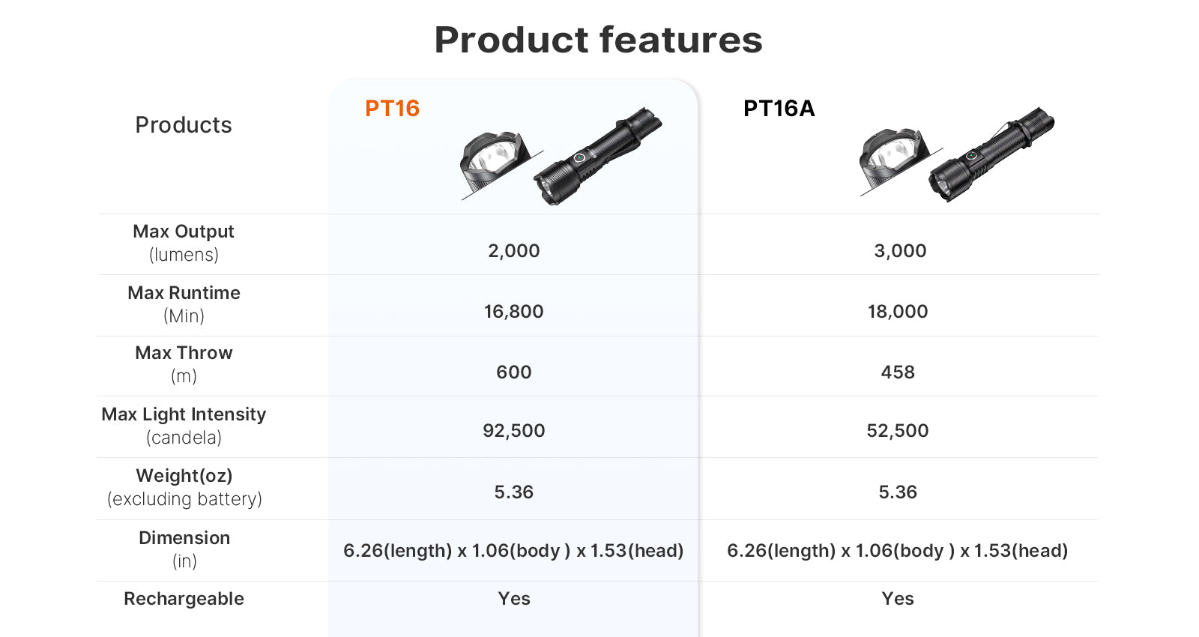Select the Products column header
Screen dimensions: 1199x637
click(184, 125)
